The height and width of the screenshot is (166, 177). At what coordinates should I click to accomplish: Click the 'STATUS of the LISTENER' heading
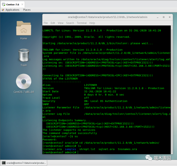60,79
